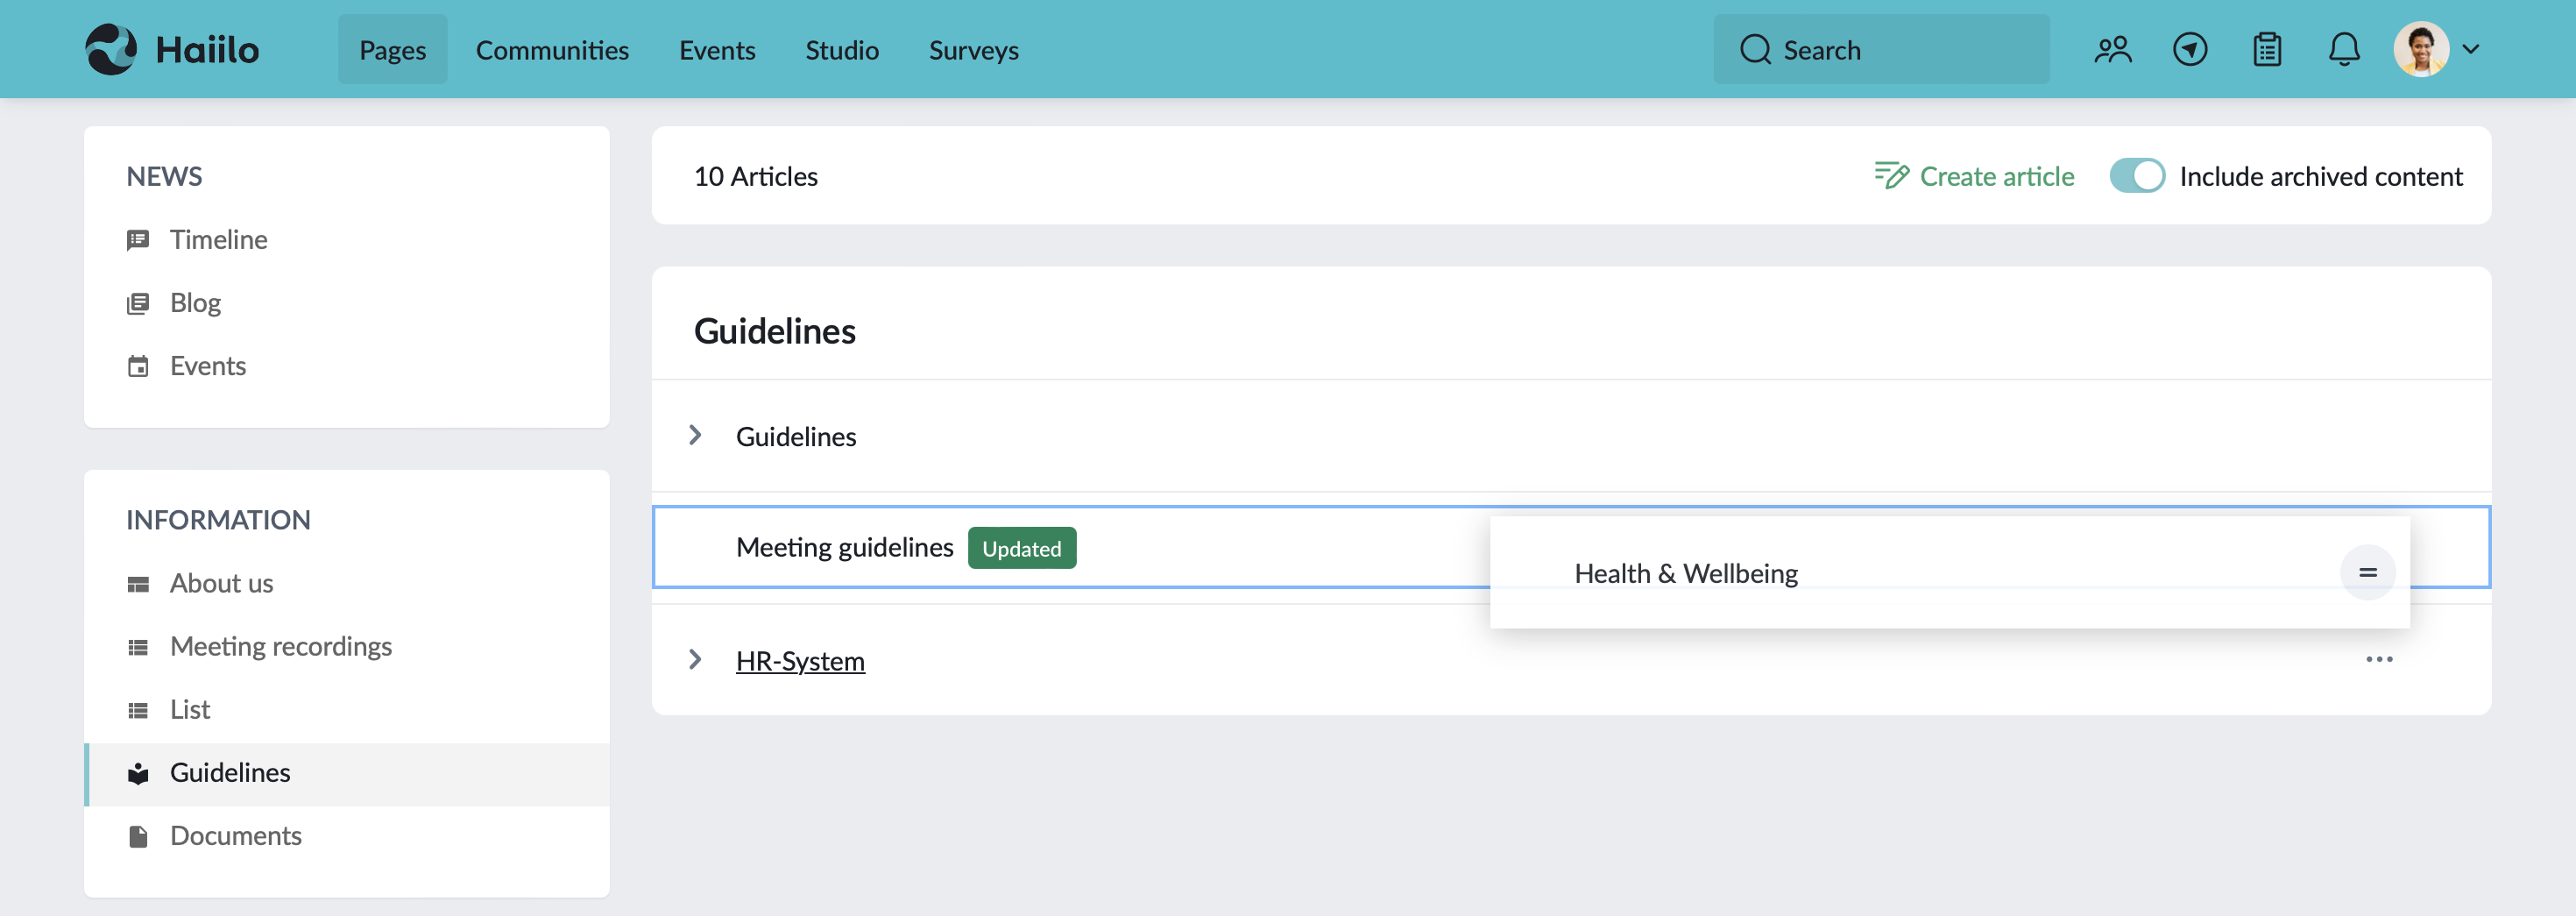The image size is (2576, 916).
Task: Select Timeline in the News sidebar
Action: [x=218, y=240]
